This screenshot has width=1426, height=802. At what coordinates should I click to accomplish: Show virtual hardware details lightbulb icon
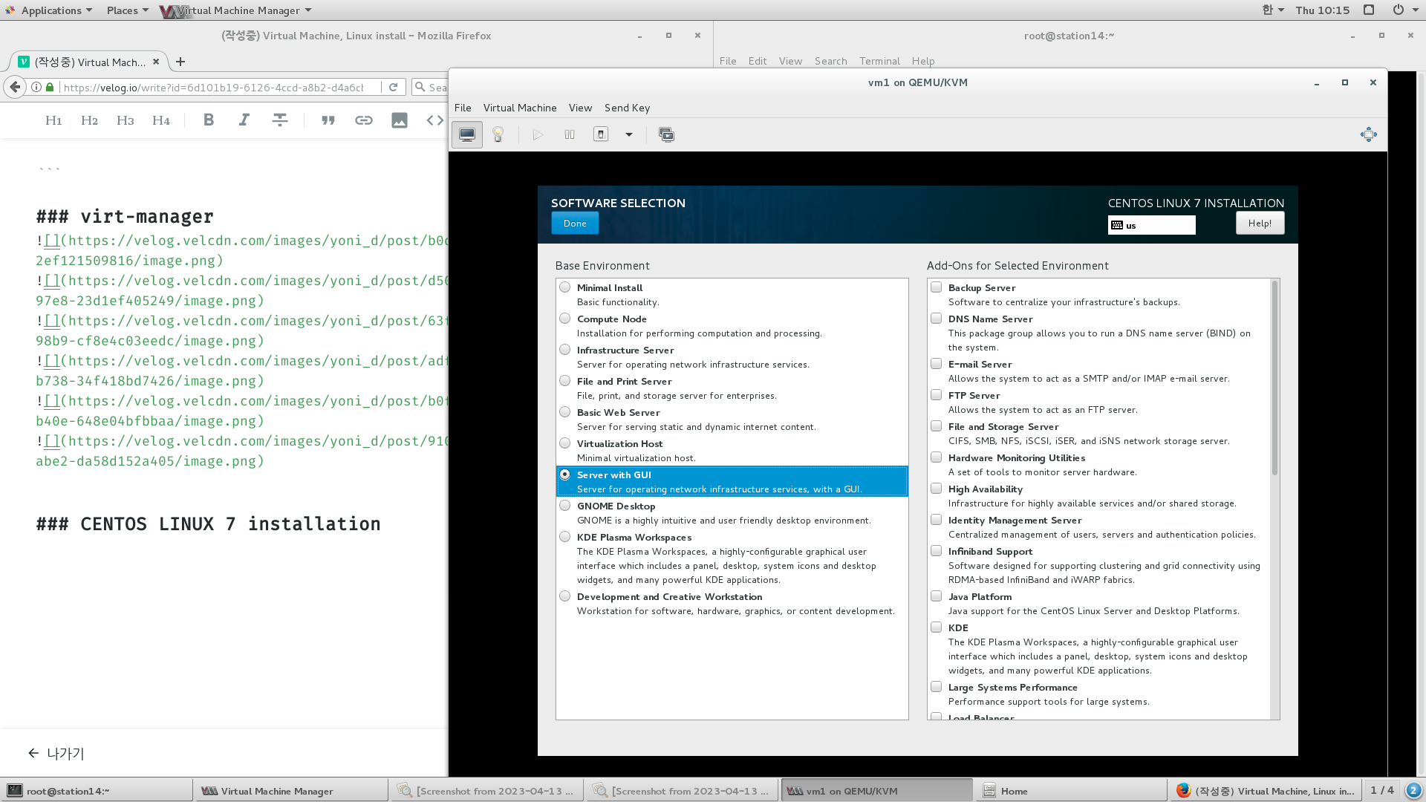click(x=498, y=134)
